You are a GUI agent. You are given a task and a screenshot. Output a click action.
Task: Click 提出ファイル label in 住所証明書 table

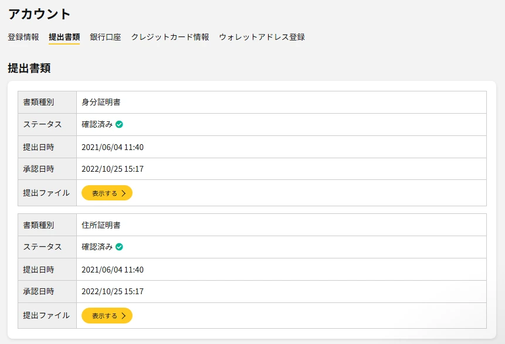click(x=46, y=316)
